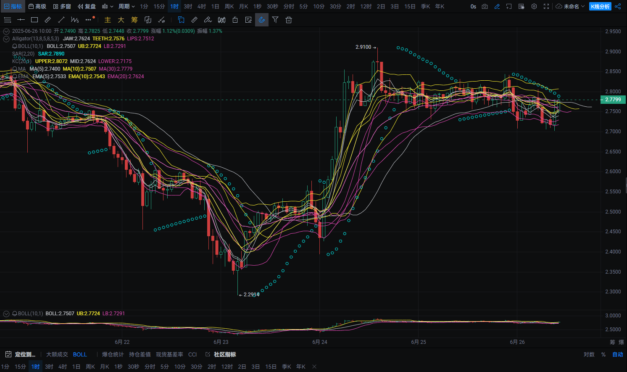This screenshot has height=372, width=627.
Task: Toggle percent scale % option
Action: 603,354
